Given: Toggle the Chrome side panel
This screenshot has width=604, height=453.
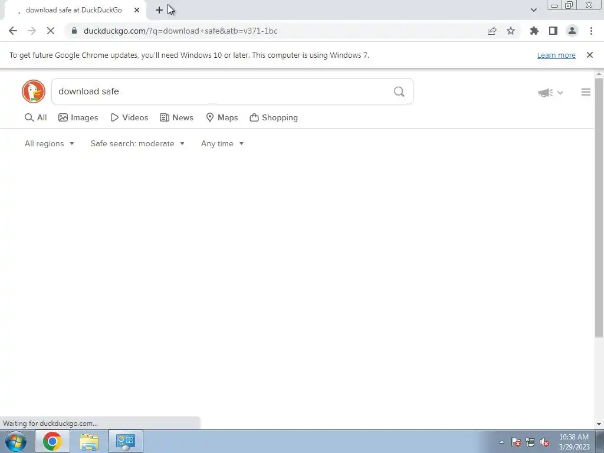Looking at the screenshot, I should (553, 31).
